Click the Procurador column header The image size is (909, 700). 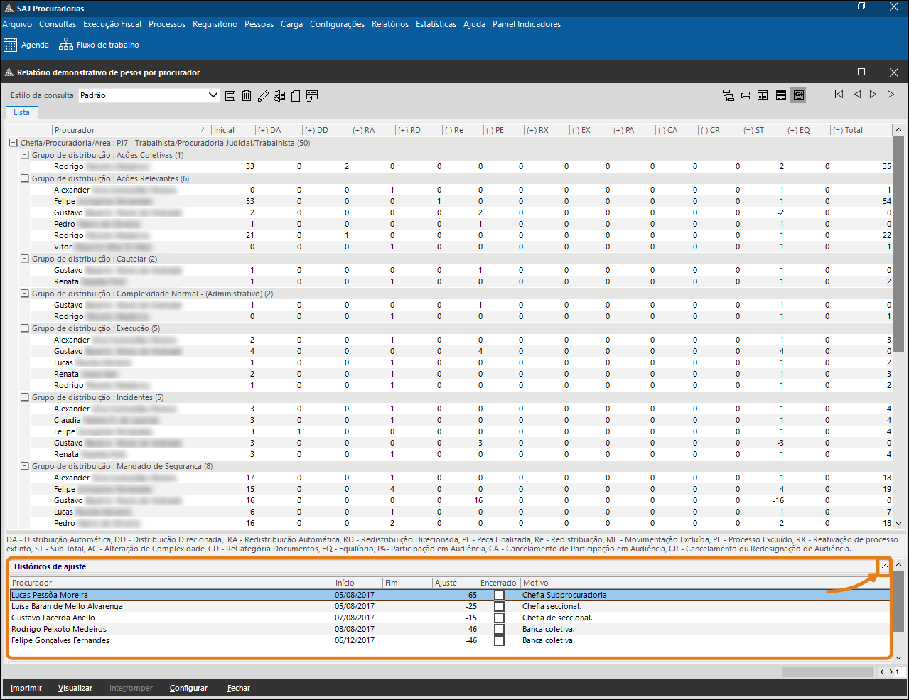pos(128,130)
